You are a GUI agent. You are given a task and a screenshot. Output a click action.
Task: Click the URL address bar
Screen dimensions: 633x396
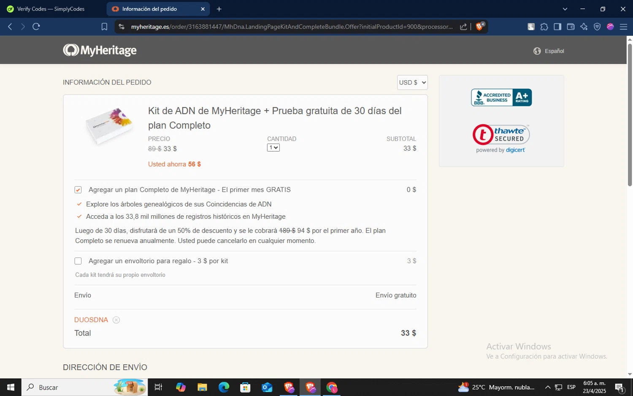coord(292,27)
